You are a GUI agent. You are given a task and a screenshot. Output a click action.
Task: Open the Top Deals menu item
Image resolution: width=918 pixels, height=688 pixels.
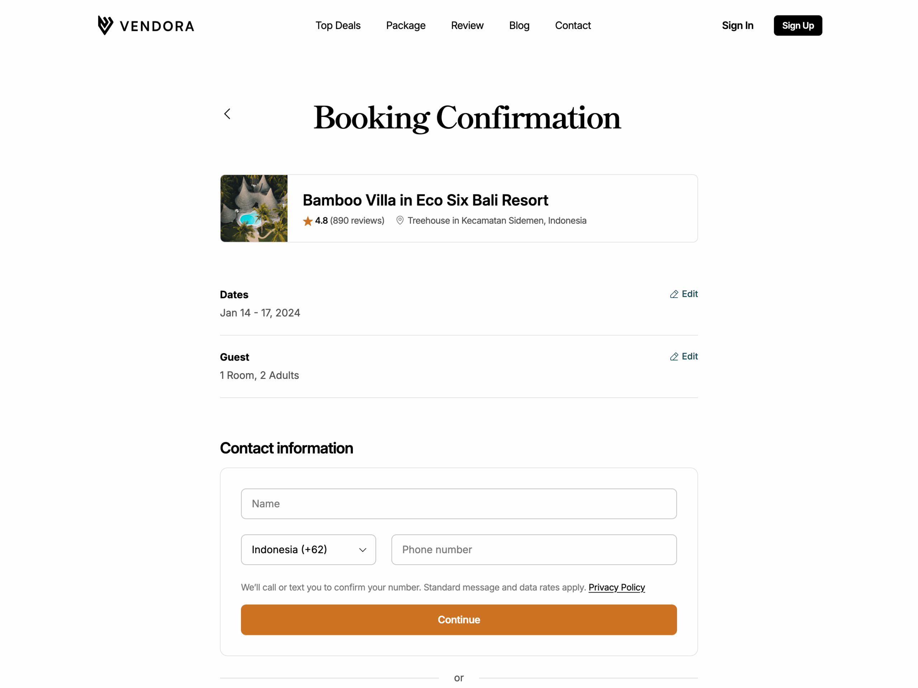(338, 25)
